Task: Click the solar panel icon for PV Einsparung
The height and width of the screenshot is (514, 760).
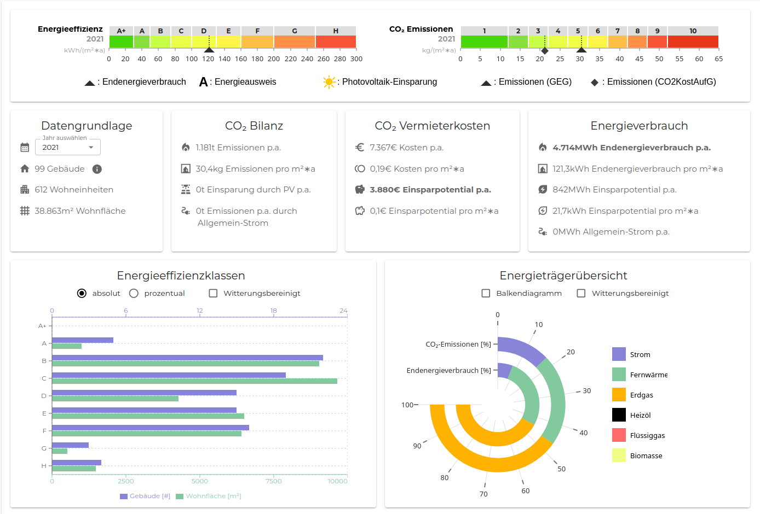Action: 186,190
